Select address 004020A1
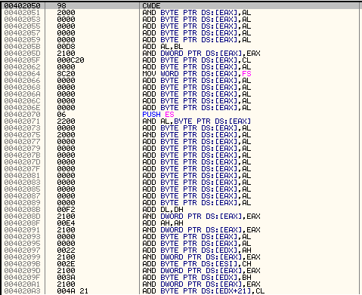Viewport: 362px width, 295px height. [x=22, y=284]
